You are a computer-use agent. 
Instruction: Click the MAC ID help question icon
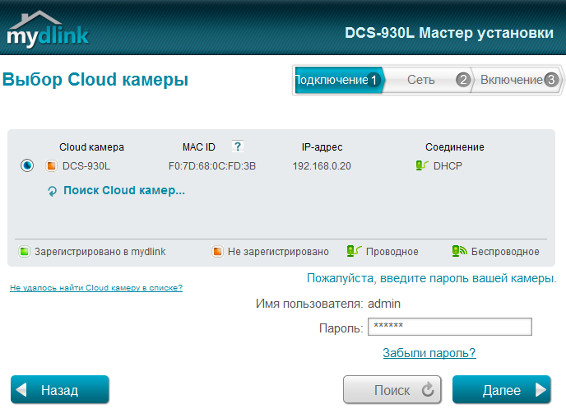coord(238,146)
